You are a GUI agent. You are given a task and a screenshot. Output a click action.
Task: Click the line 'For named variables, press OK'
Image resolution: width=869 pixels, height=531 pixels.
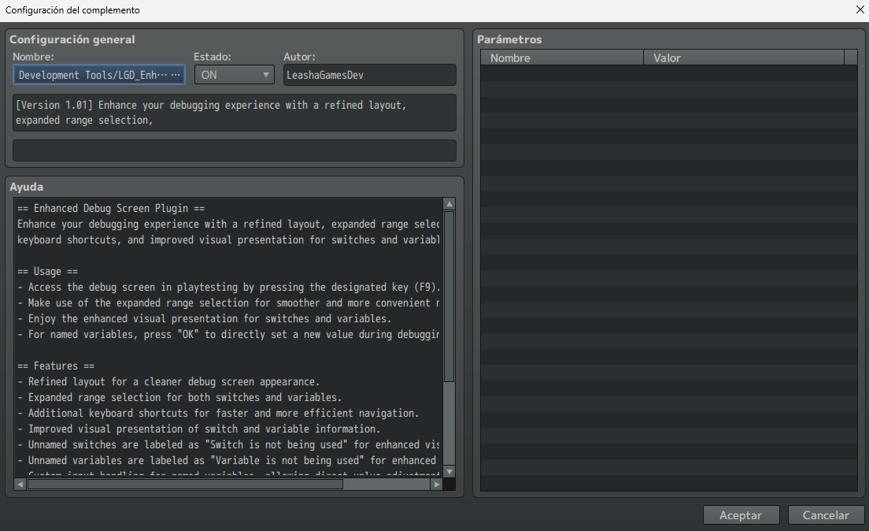pos(228,335)
